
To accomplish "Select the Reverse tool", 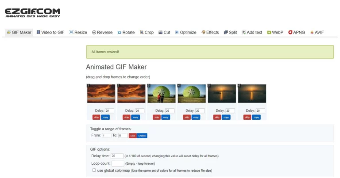I will pyautogui.click(x=102, y=32).
